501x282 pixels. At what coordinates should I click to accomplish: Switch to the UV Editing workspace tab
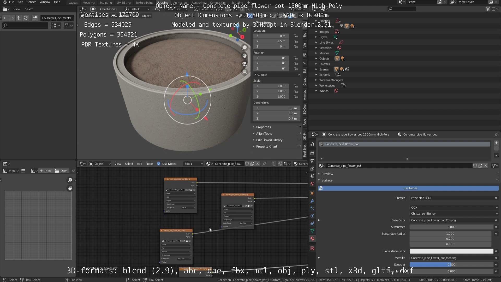(x=124, y=3)
